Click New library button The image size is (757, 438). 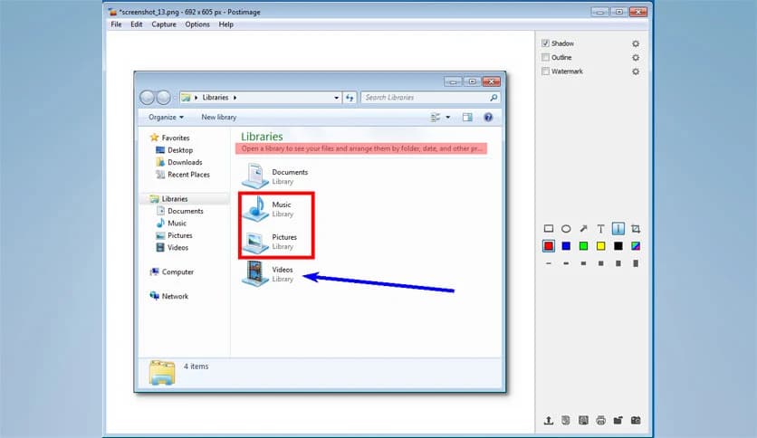coord(219,118)
